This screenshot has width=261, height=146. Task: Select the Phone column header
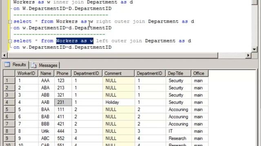63,73
